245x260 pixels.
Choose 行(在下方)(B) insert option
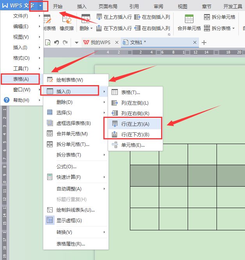tap(135, 134)
